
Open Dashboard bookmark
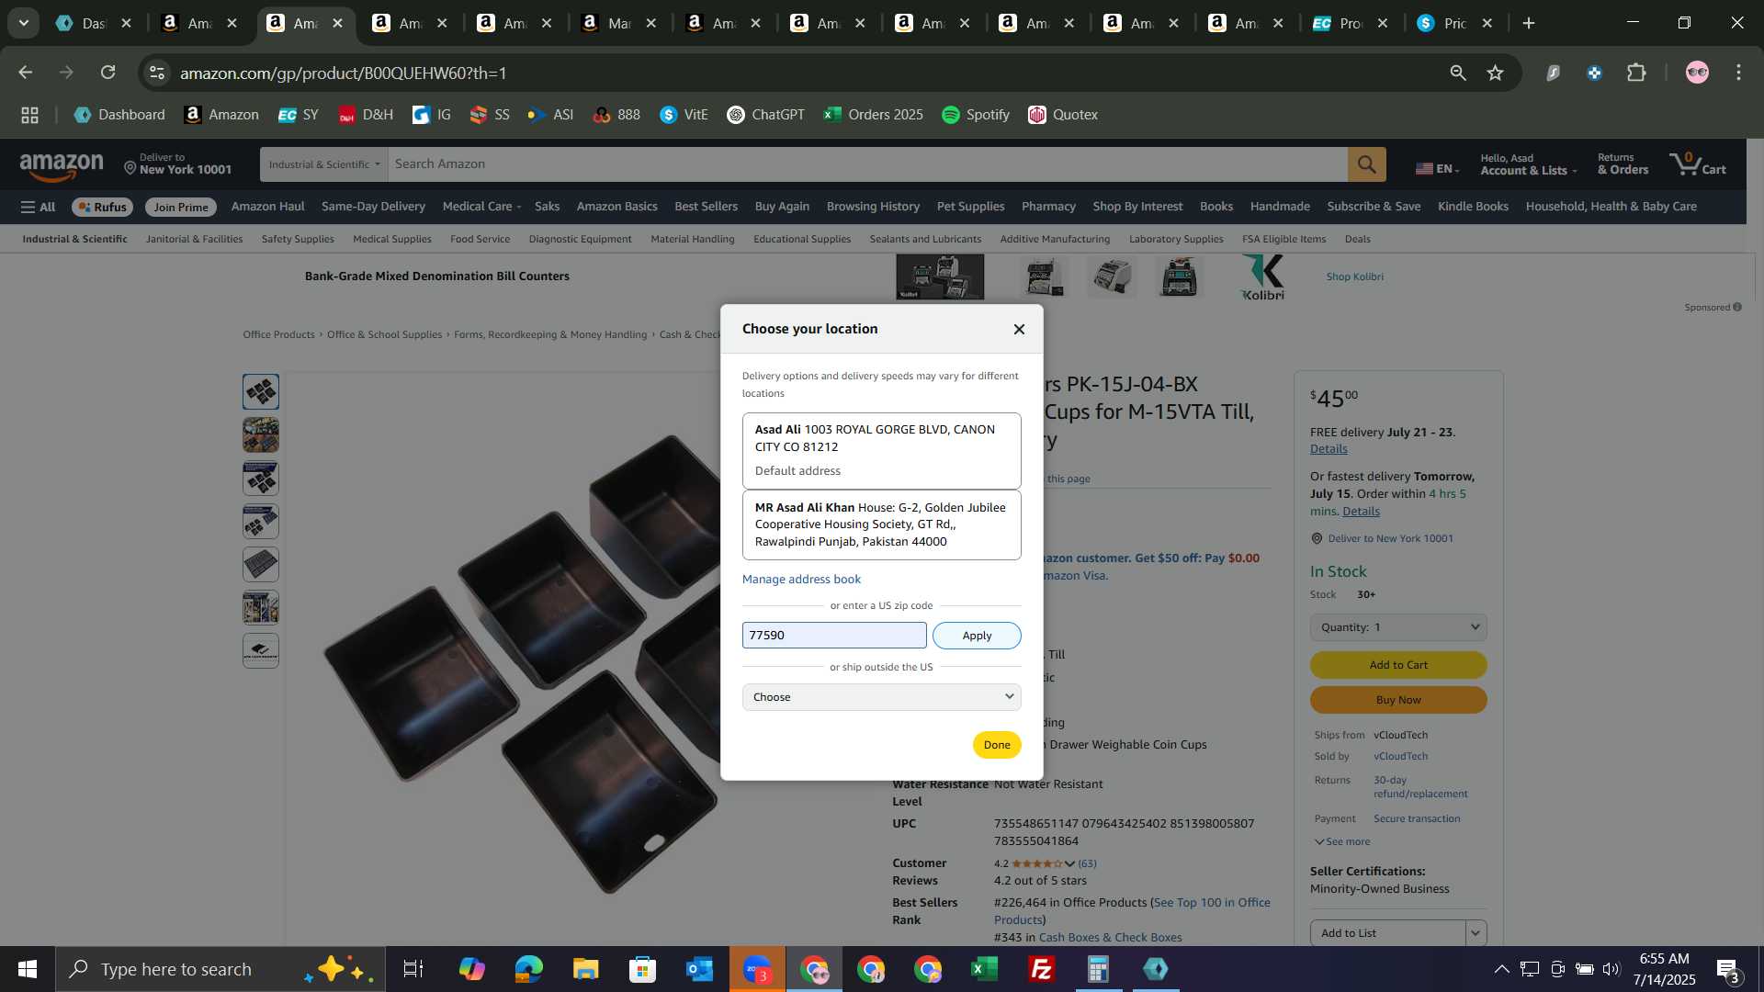119,115
